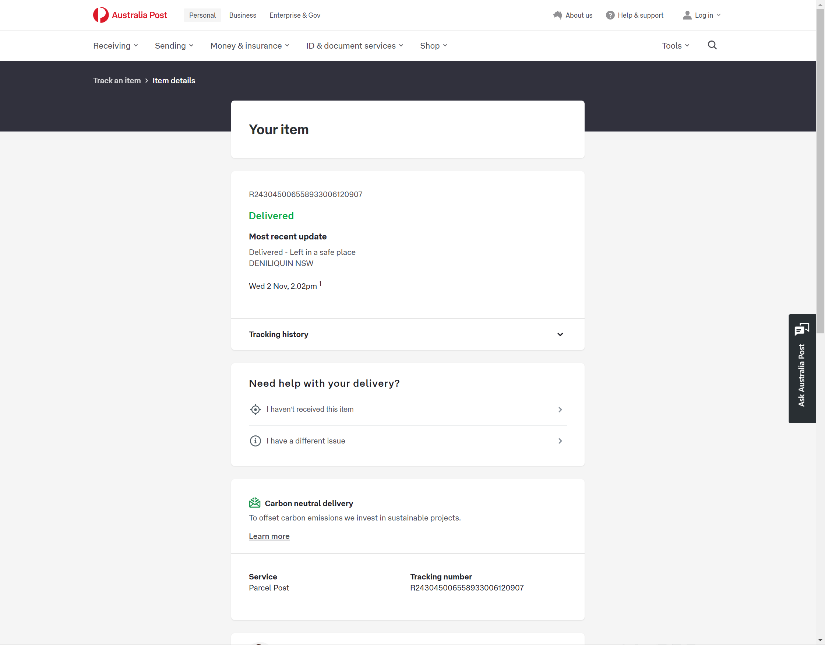Click the Learn more link

269,536
